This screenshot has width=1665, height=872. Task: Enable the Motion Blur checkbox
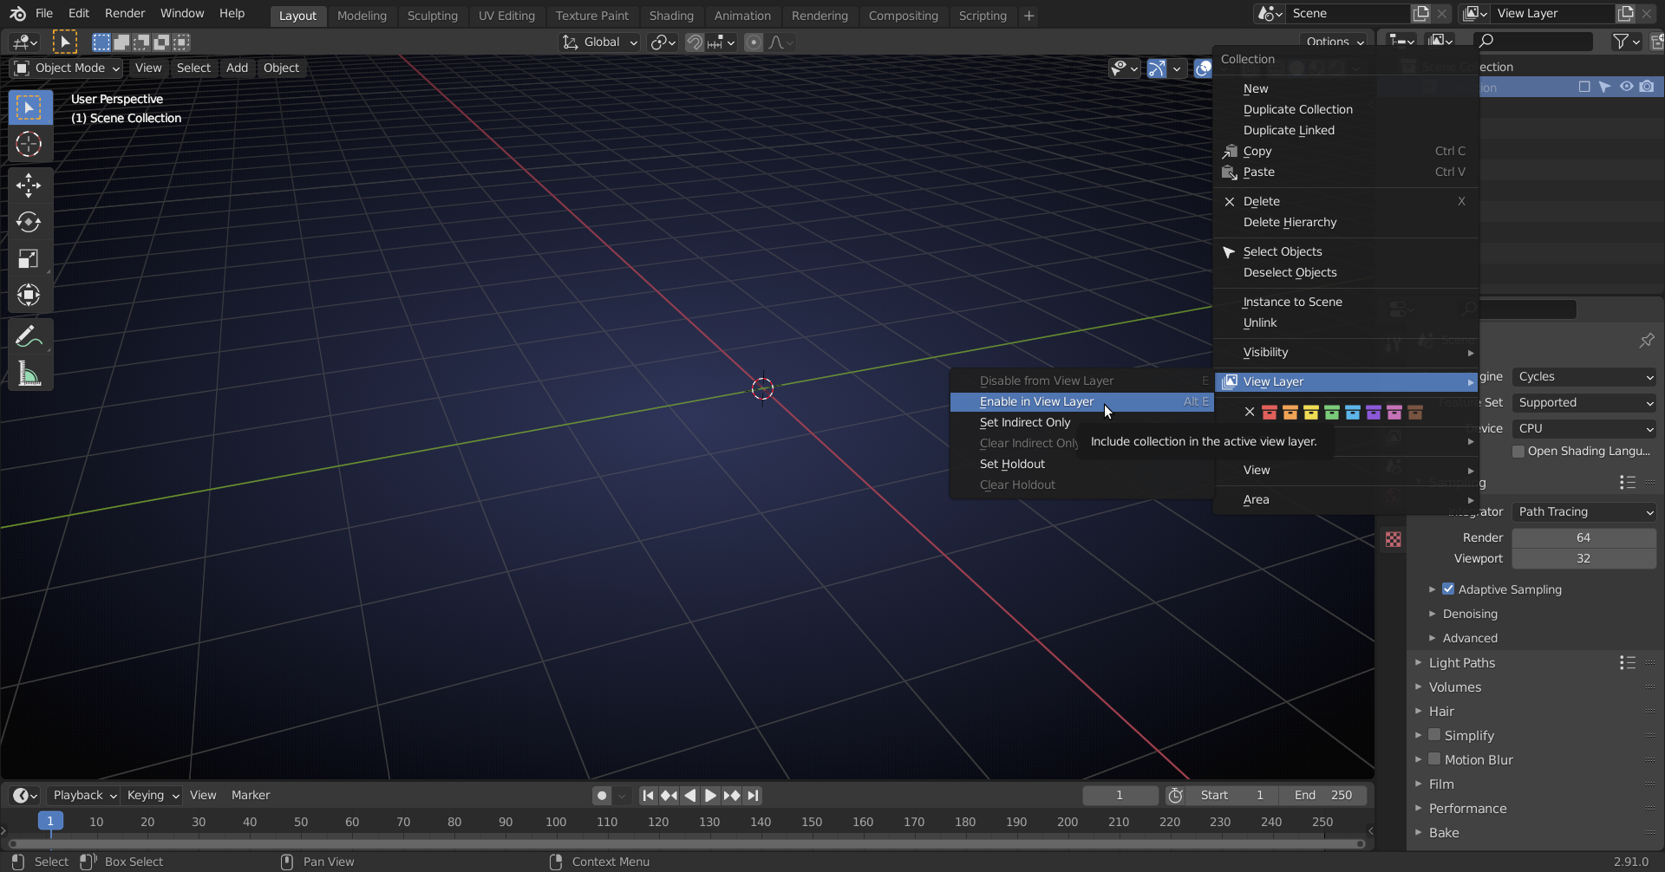coord(1434,759)
